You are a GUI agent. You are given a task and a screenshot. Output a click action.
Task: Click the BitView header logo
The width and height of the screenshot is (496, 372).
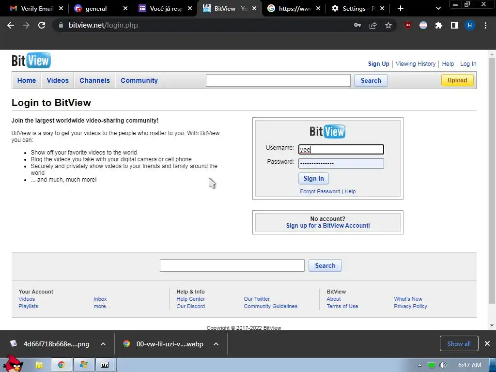pyautogui.click(x=31, y=61)
